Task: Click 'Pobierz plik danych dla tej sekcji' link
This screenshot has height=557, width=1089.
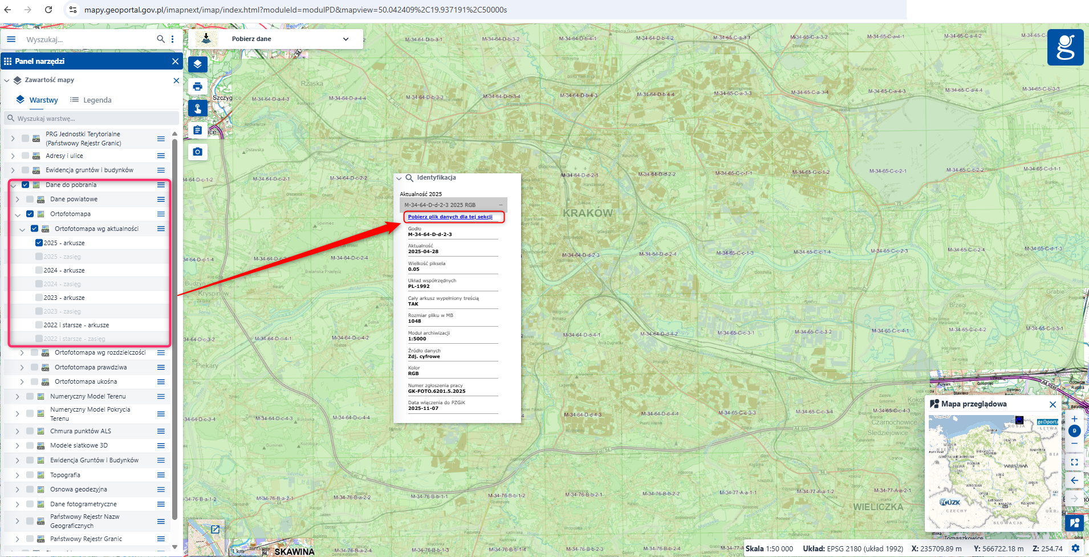Action: (x=450, y=217)
